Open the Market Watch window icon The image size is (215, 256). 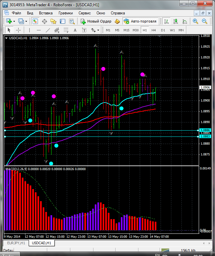coord(35,21)
